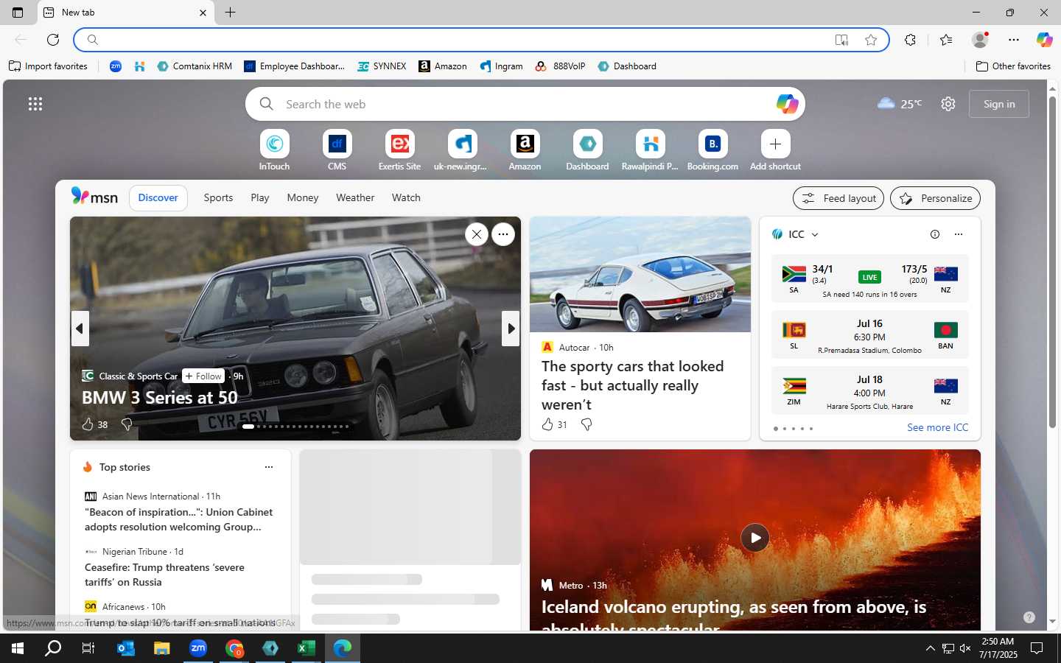Play the Iceland volcano video
Screen dimensions: 1061x663
tap(755, 538)
